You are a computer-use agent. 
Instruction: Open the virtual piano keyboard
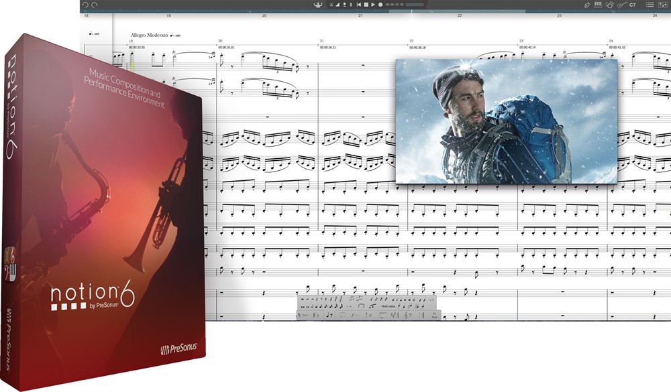[x=598, y=5]
